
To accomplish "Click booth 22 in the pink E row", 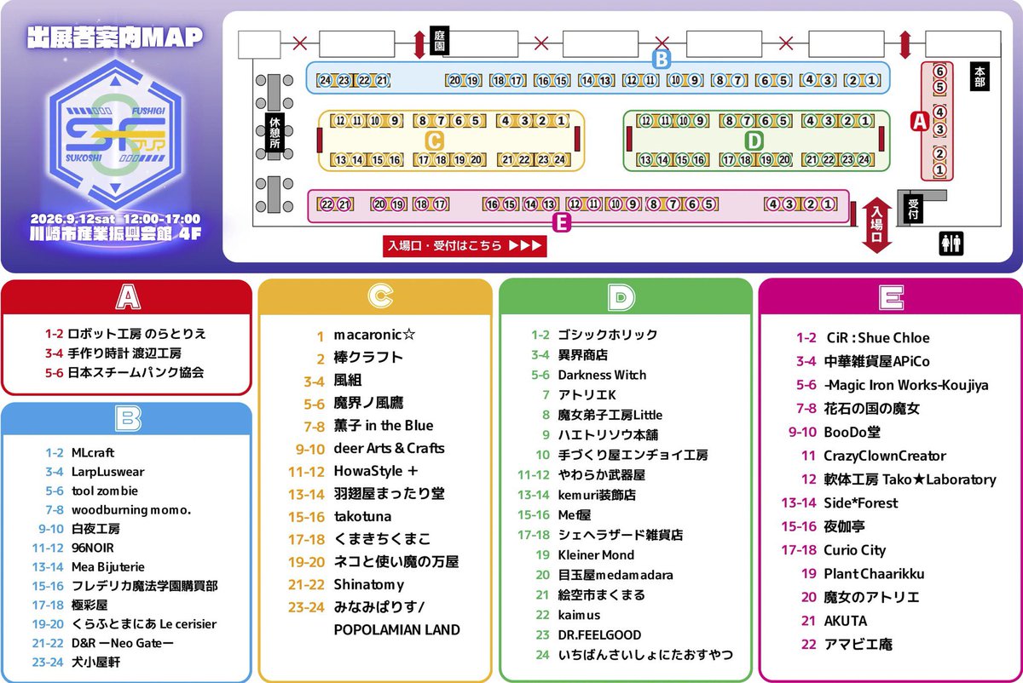I will (327, 204).
